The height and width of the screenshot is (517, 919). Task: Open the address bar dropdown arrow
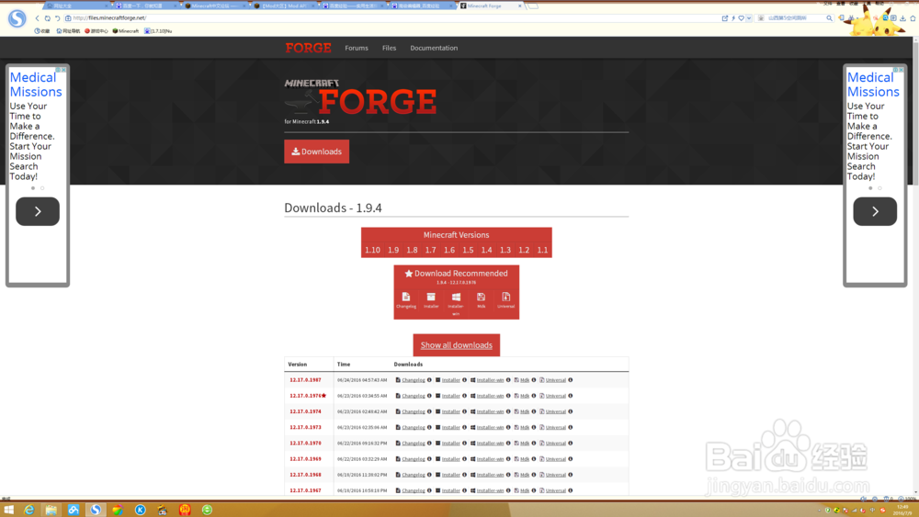tap(749, 18)
